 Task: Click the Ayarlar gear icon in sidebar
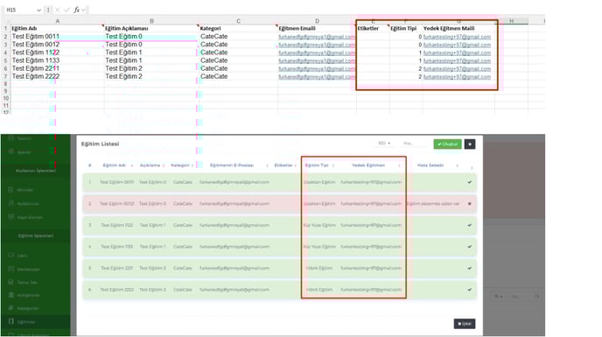click(x=10, y=151)
